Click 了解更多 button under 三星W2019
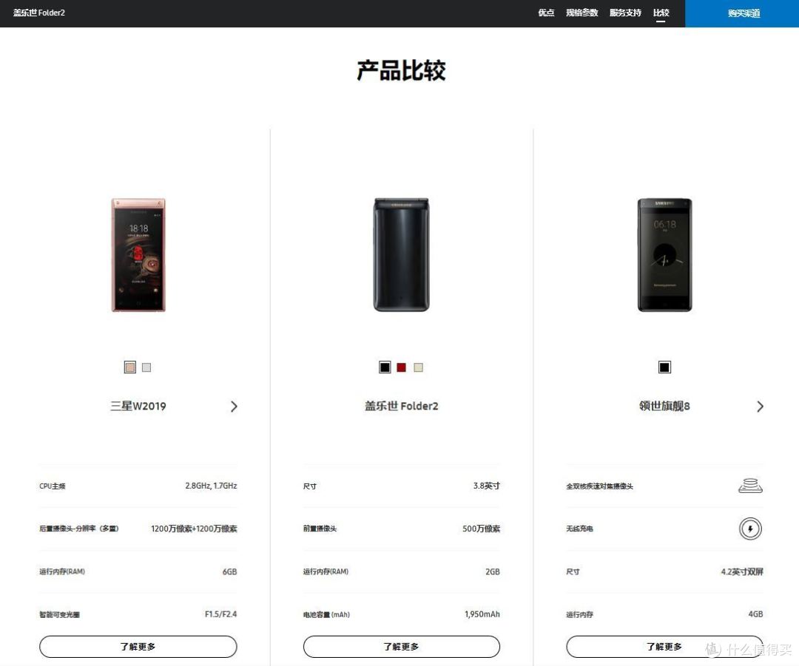The image size is (799, 666). pyautogui.click(x=138, y=647)
